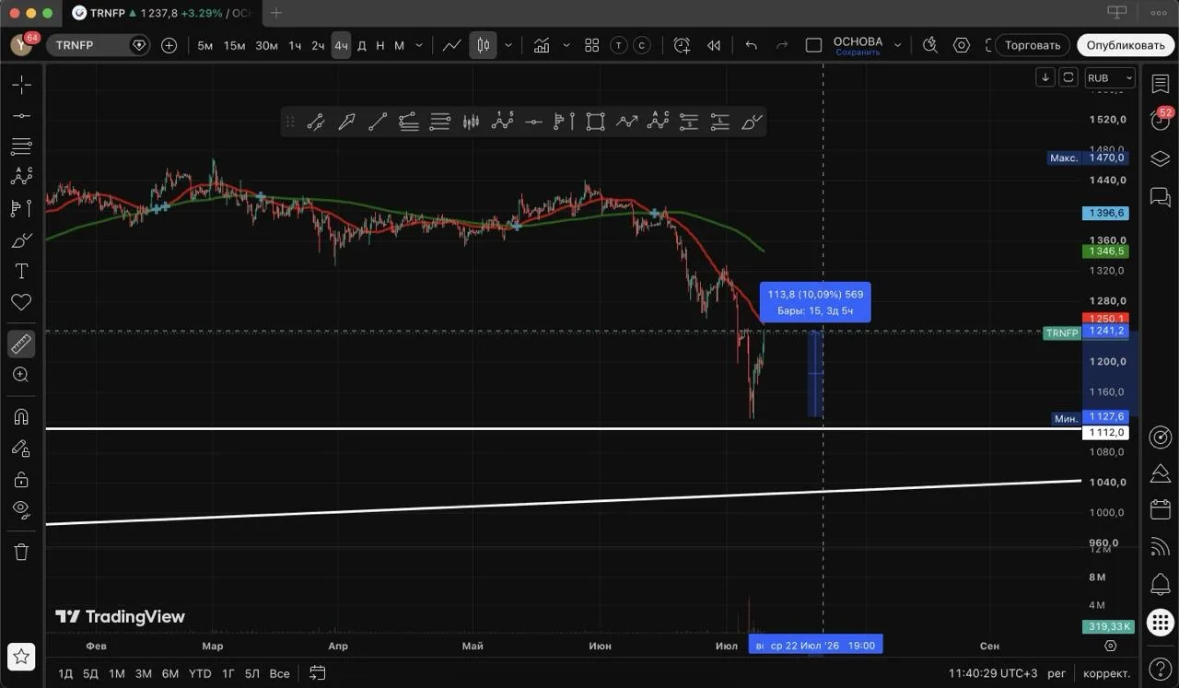Hide all drawings with eye icon

tap(21, 508)
